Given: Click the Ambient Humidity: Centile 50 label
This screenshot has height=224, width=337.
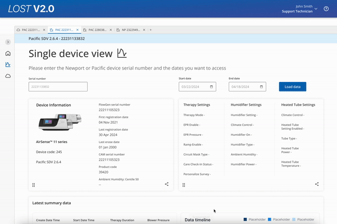Looking at the screenshot, I should point(119,179).
